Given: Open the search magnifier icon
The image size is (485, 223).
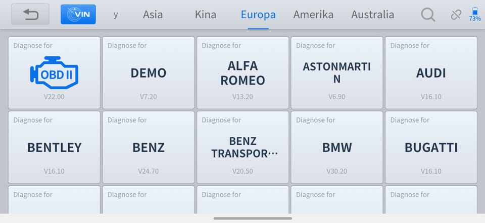Looking at the screenshot, I should point(428,15).
